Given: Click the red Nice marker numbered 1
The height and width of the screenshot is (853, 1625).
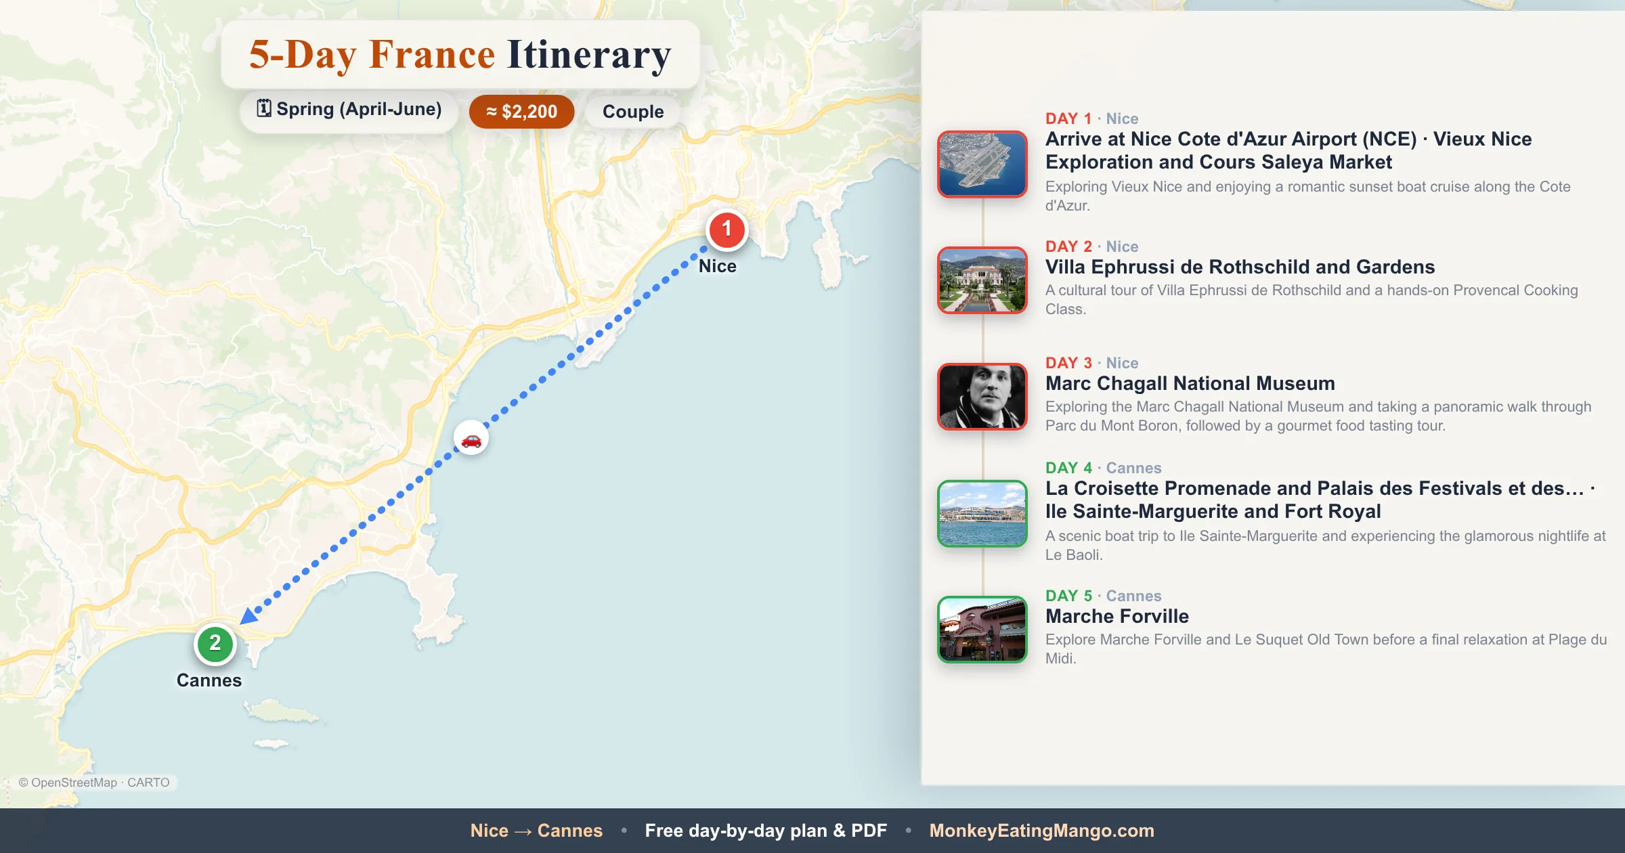Looking at the screenshot, I should 727,229.
